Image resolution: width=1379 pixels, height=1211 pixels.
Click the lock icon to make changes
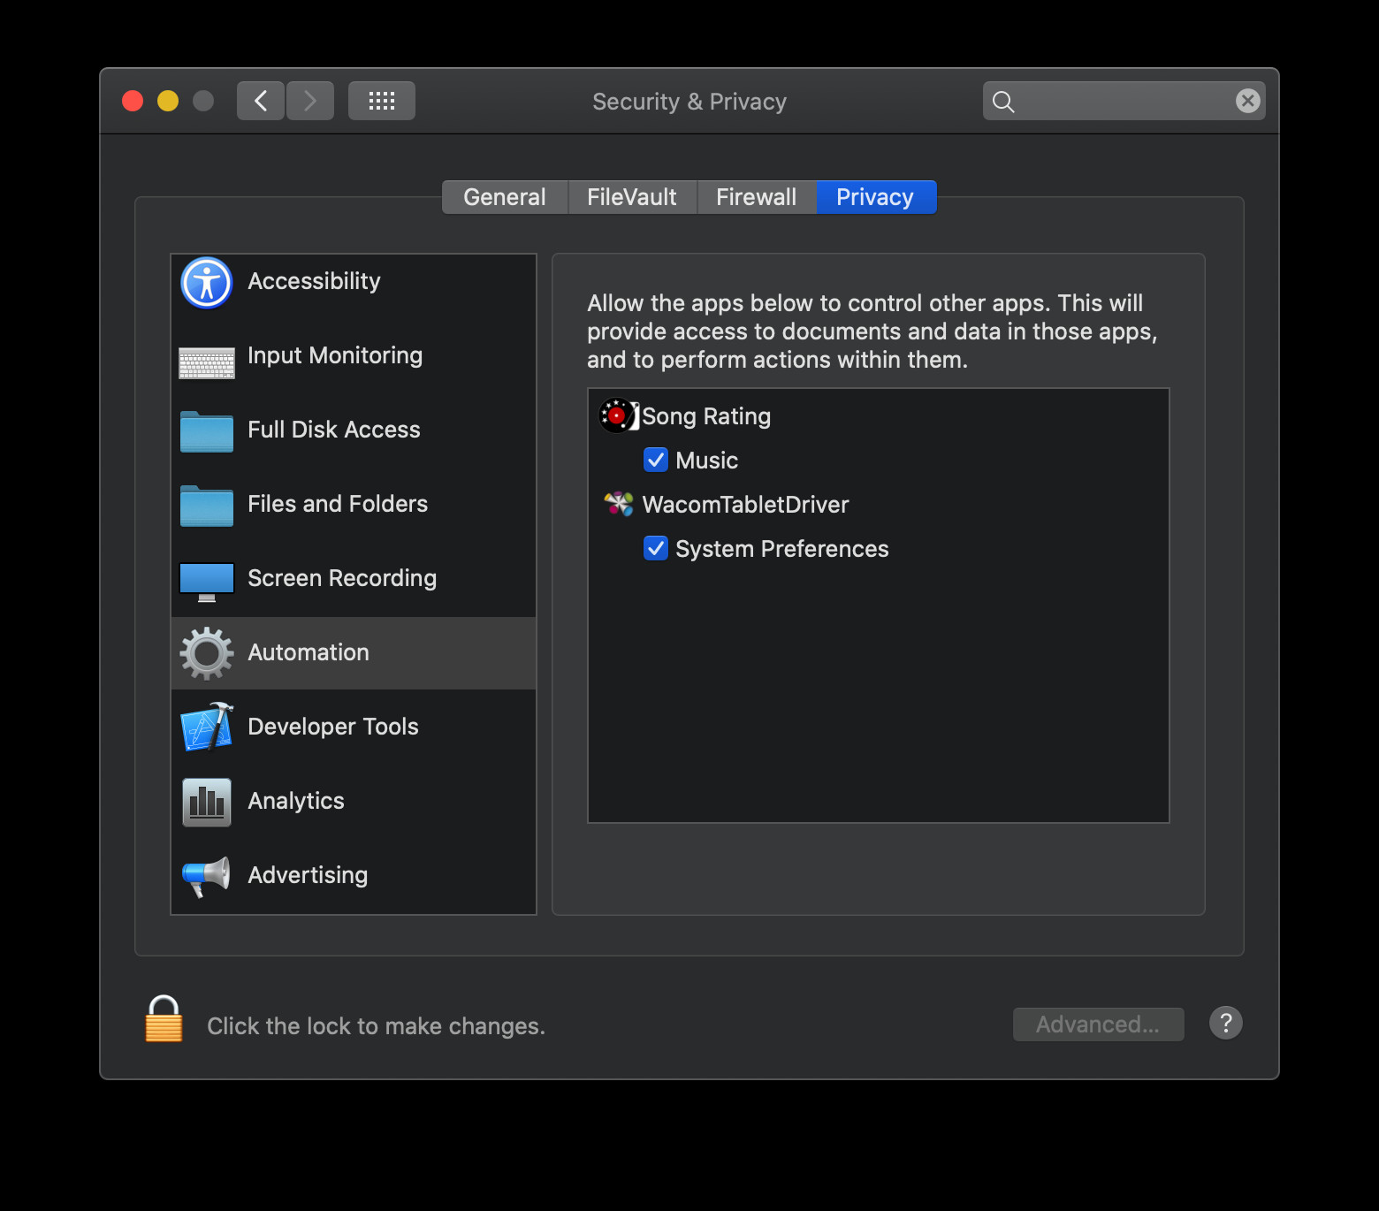tap(164, 1019)
